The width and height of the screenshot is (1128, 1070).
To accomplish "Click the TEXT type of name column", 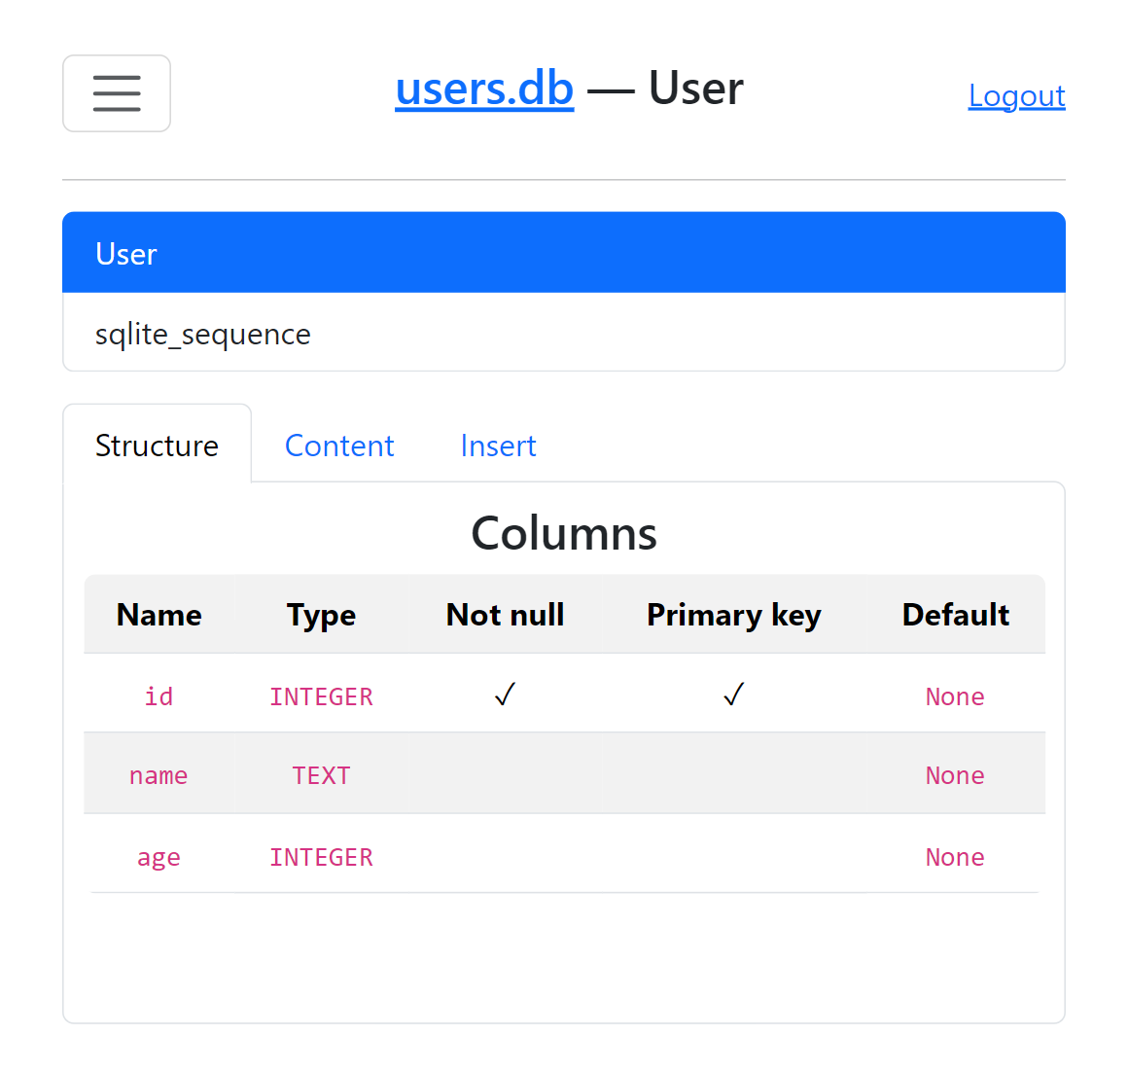I will pyautogui.click(x=321, y=775).
